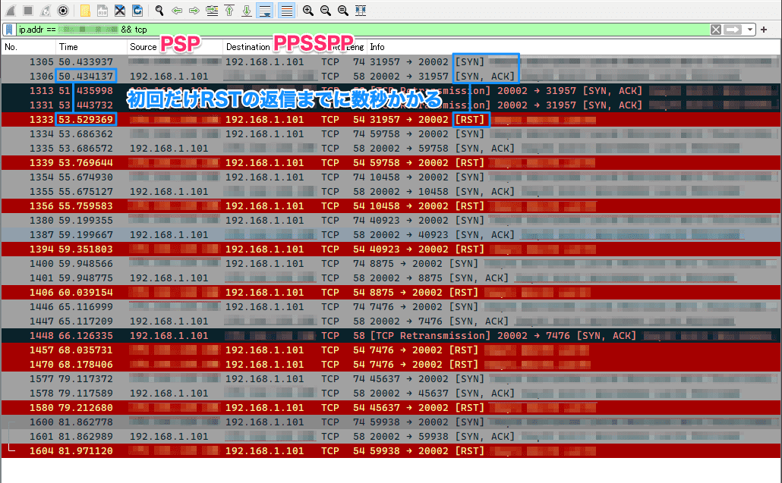Select packet 1577 port 45637 SYN
The width and height of the screenshot is (782, 483).
(391, 379)
